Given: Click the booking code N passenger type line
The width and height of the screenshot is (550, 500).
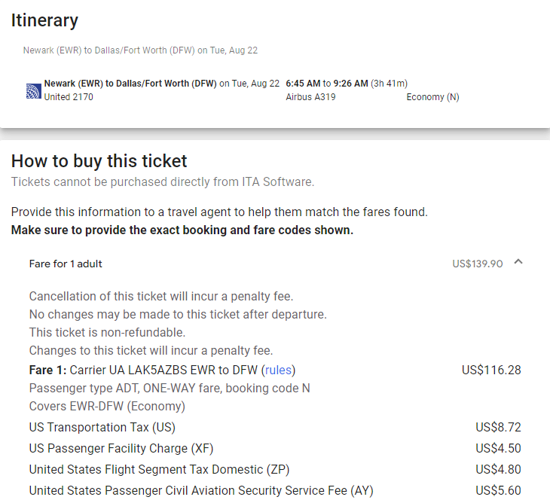Looking at the screenshot, I should [x=170, y=388].
